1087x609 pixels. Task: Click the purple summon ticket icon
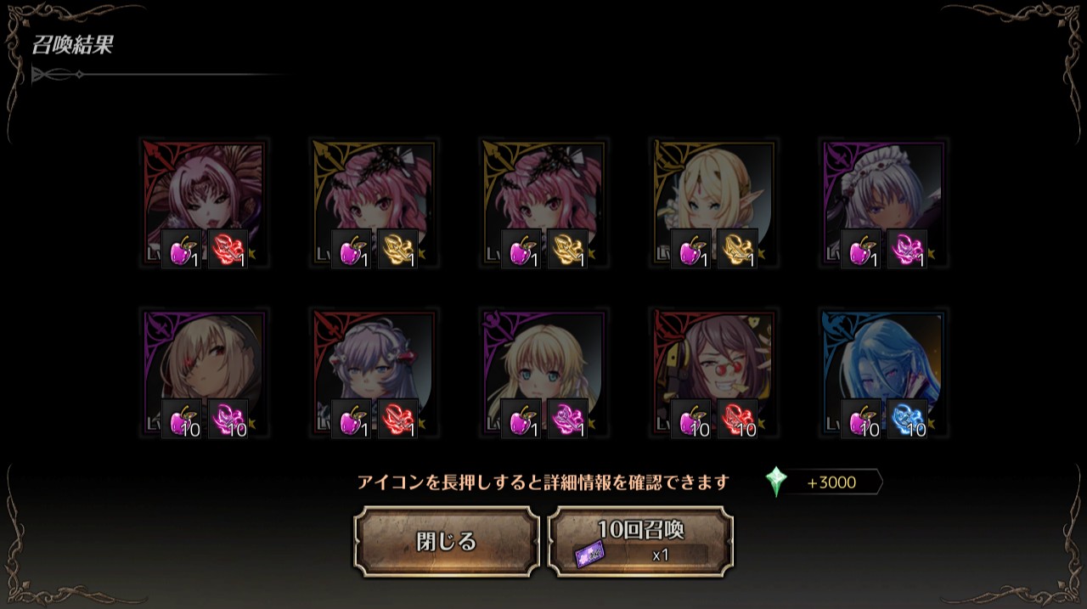point(590,554)
